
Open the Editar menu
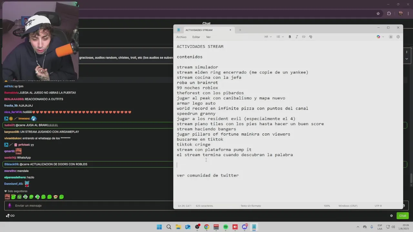[196, 37]
